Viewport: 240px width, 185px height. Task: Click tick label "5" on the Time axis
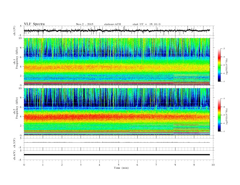pos(118,165)
